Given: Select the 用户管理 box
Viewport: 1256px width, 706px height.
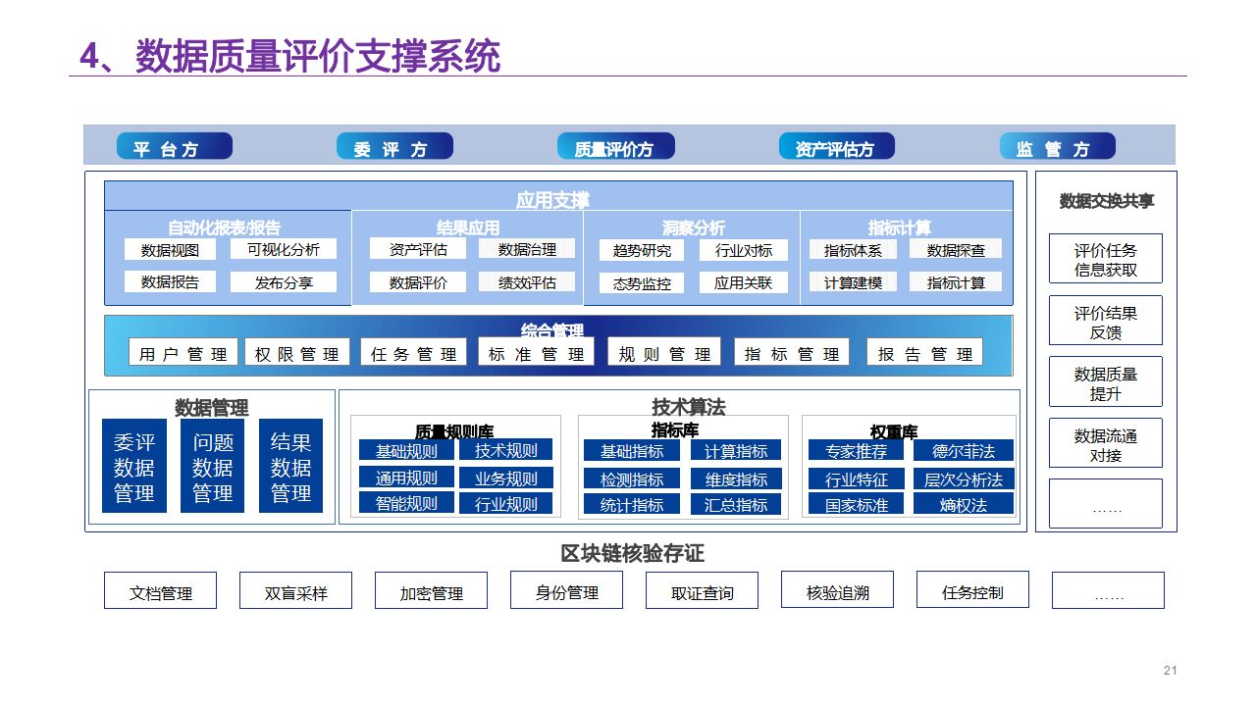Looking at the screenshot, I should coord(183,353).
